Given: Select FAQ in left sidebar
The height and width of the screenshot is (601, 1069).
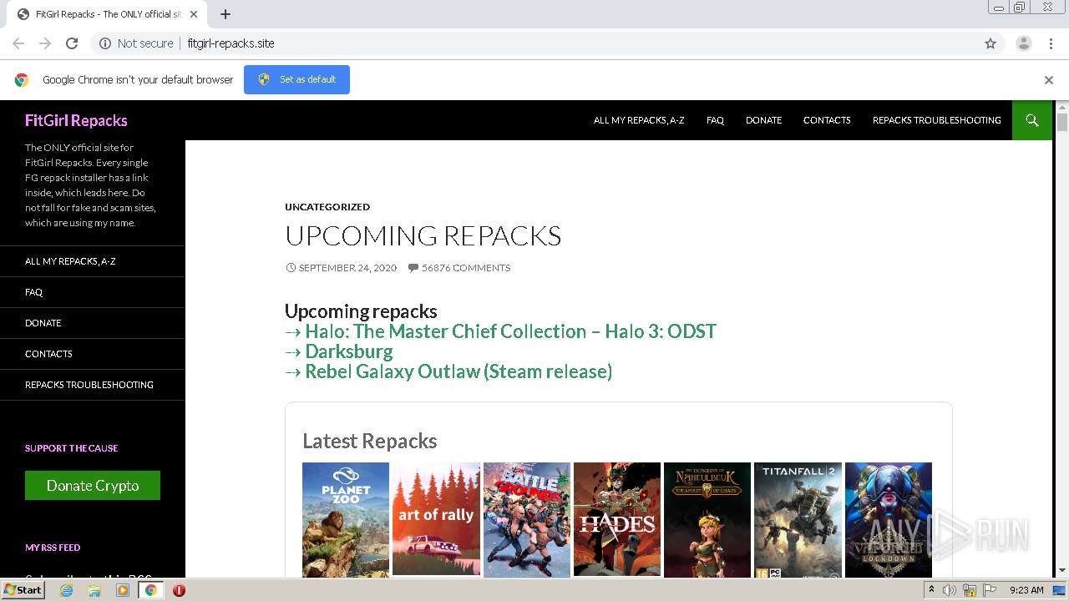Looking at the screenshot, I should coord(33,292).
